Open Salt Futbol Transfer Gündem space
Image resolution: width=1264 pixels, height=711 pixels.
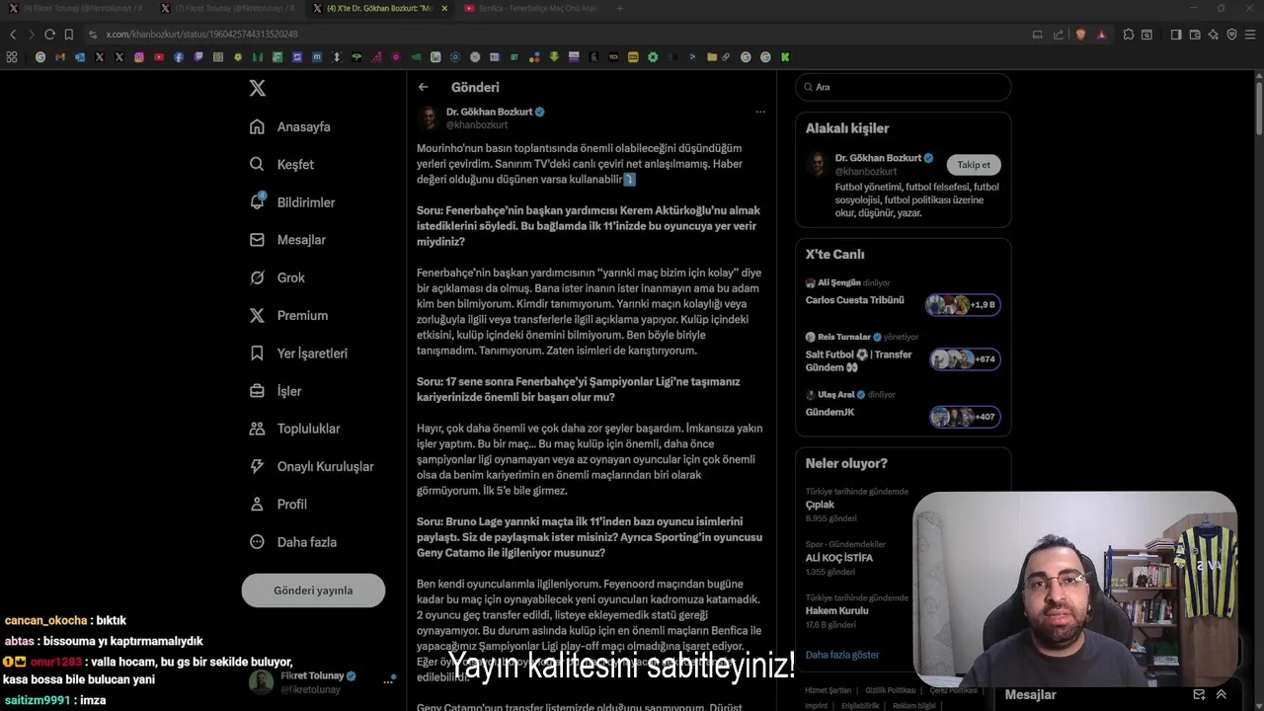click(903, 353)
